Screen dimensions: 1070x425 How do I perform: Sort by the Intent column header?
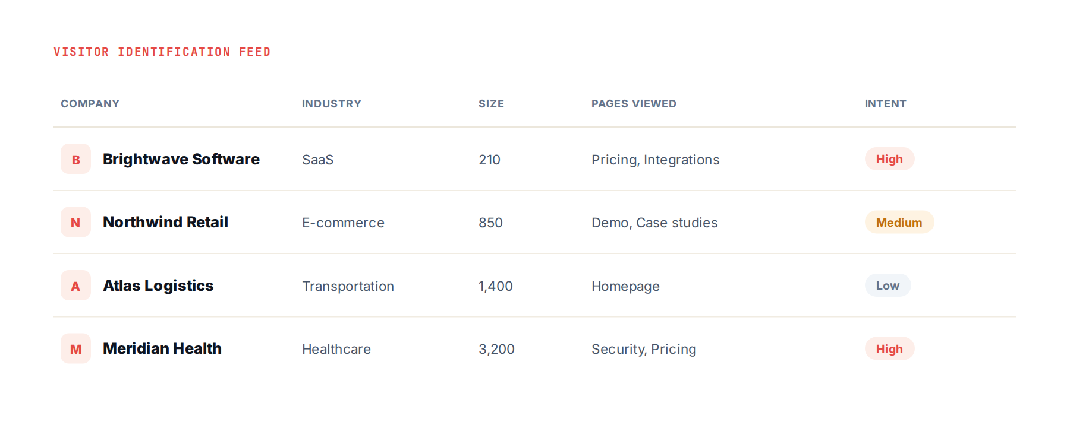[885, 104]
